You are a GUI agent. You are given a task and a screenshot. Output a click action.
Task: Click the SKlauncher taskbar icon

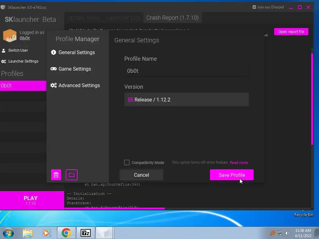point(104,233)
